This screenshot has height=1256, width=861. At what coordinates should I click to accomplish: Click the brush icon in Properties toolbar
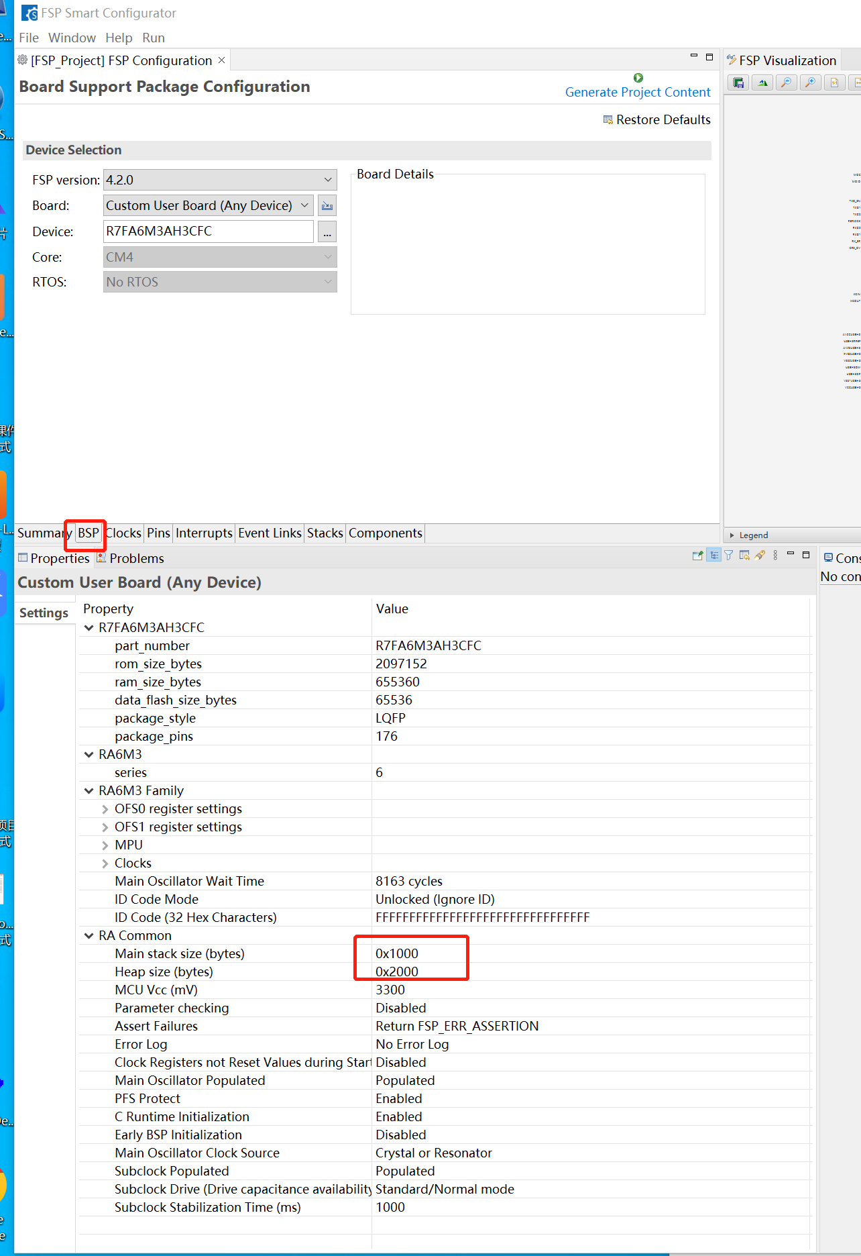point(760,556)
